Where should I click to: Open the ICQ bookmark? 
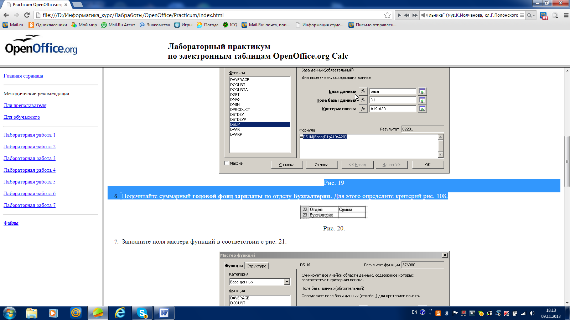pyautogui.click(x=230, y=25)
